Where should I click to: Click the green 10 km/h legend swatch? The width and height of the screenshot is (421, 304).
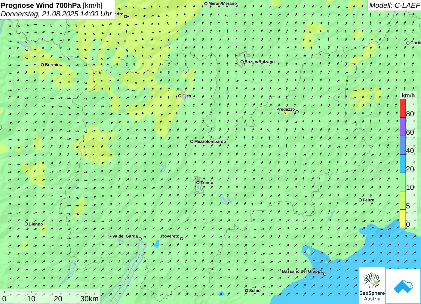click(403, 182)
